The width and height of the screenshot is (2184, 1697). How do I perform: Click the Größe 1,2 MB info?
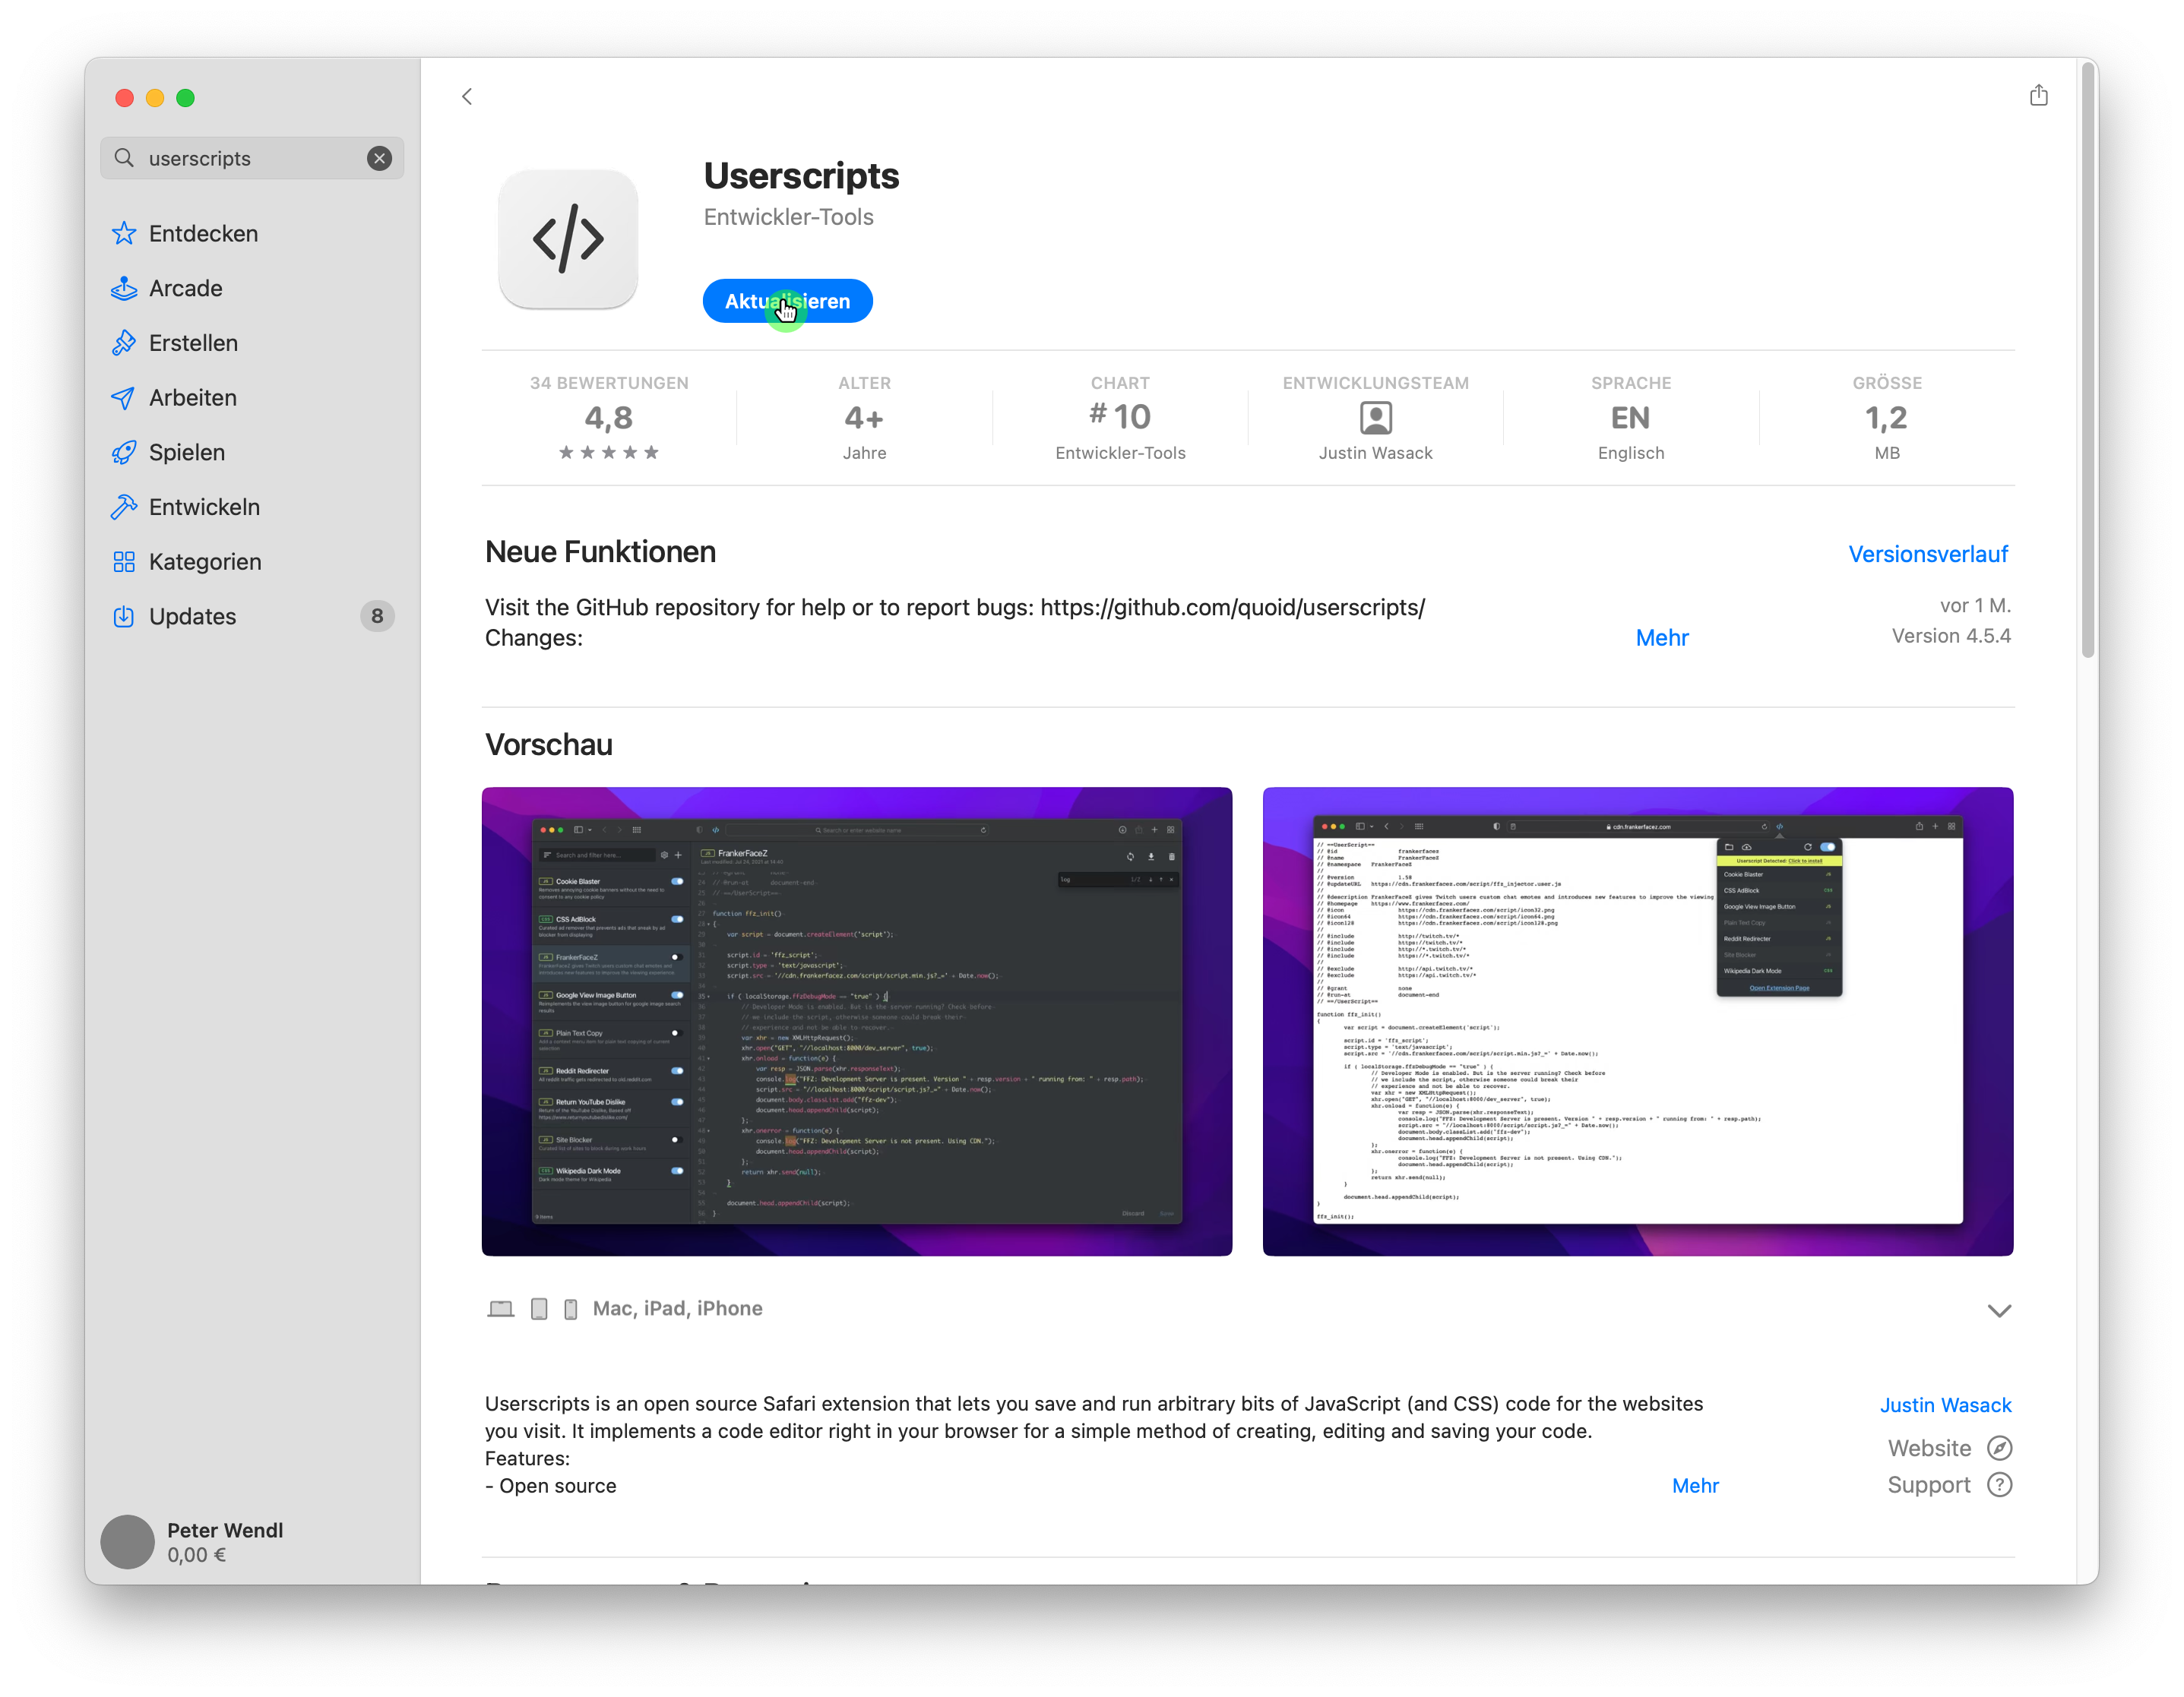coord(1887,418)
